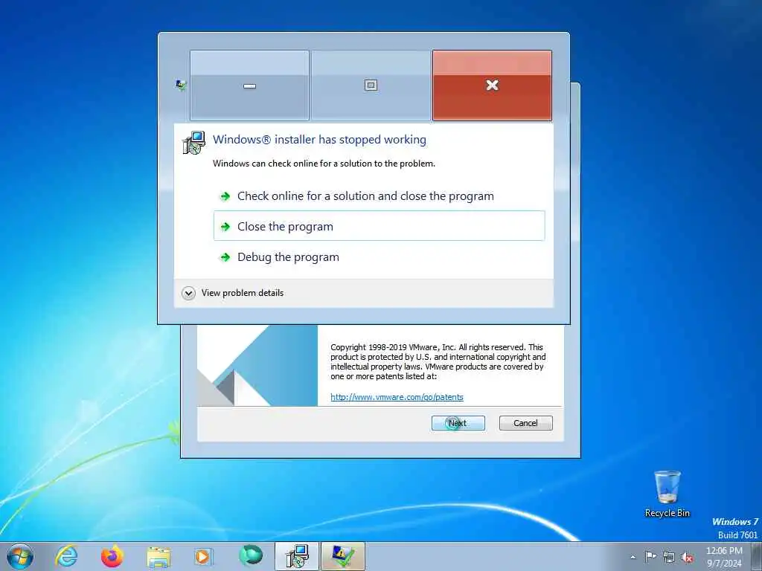This screenshot has height=571, width=762.
Task: Launch Internet Explorer from the taskbar
Action: click(x=66, y=556)
